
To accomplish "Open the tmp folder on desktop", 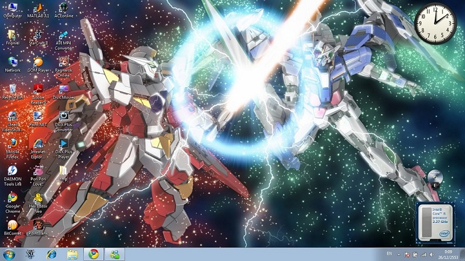I will point(63,174).
